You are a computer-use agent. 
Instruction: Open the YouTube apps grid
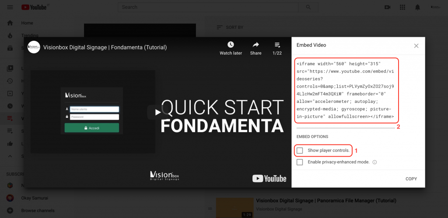pos(402,7)
